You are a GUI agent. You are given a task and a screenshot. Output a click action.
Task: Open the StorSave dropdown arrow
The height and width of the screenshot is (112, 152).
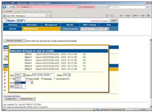coord(32,83)
